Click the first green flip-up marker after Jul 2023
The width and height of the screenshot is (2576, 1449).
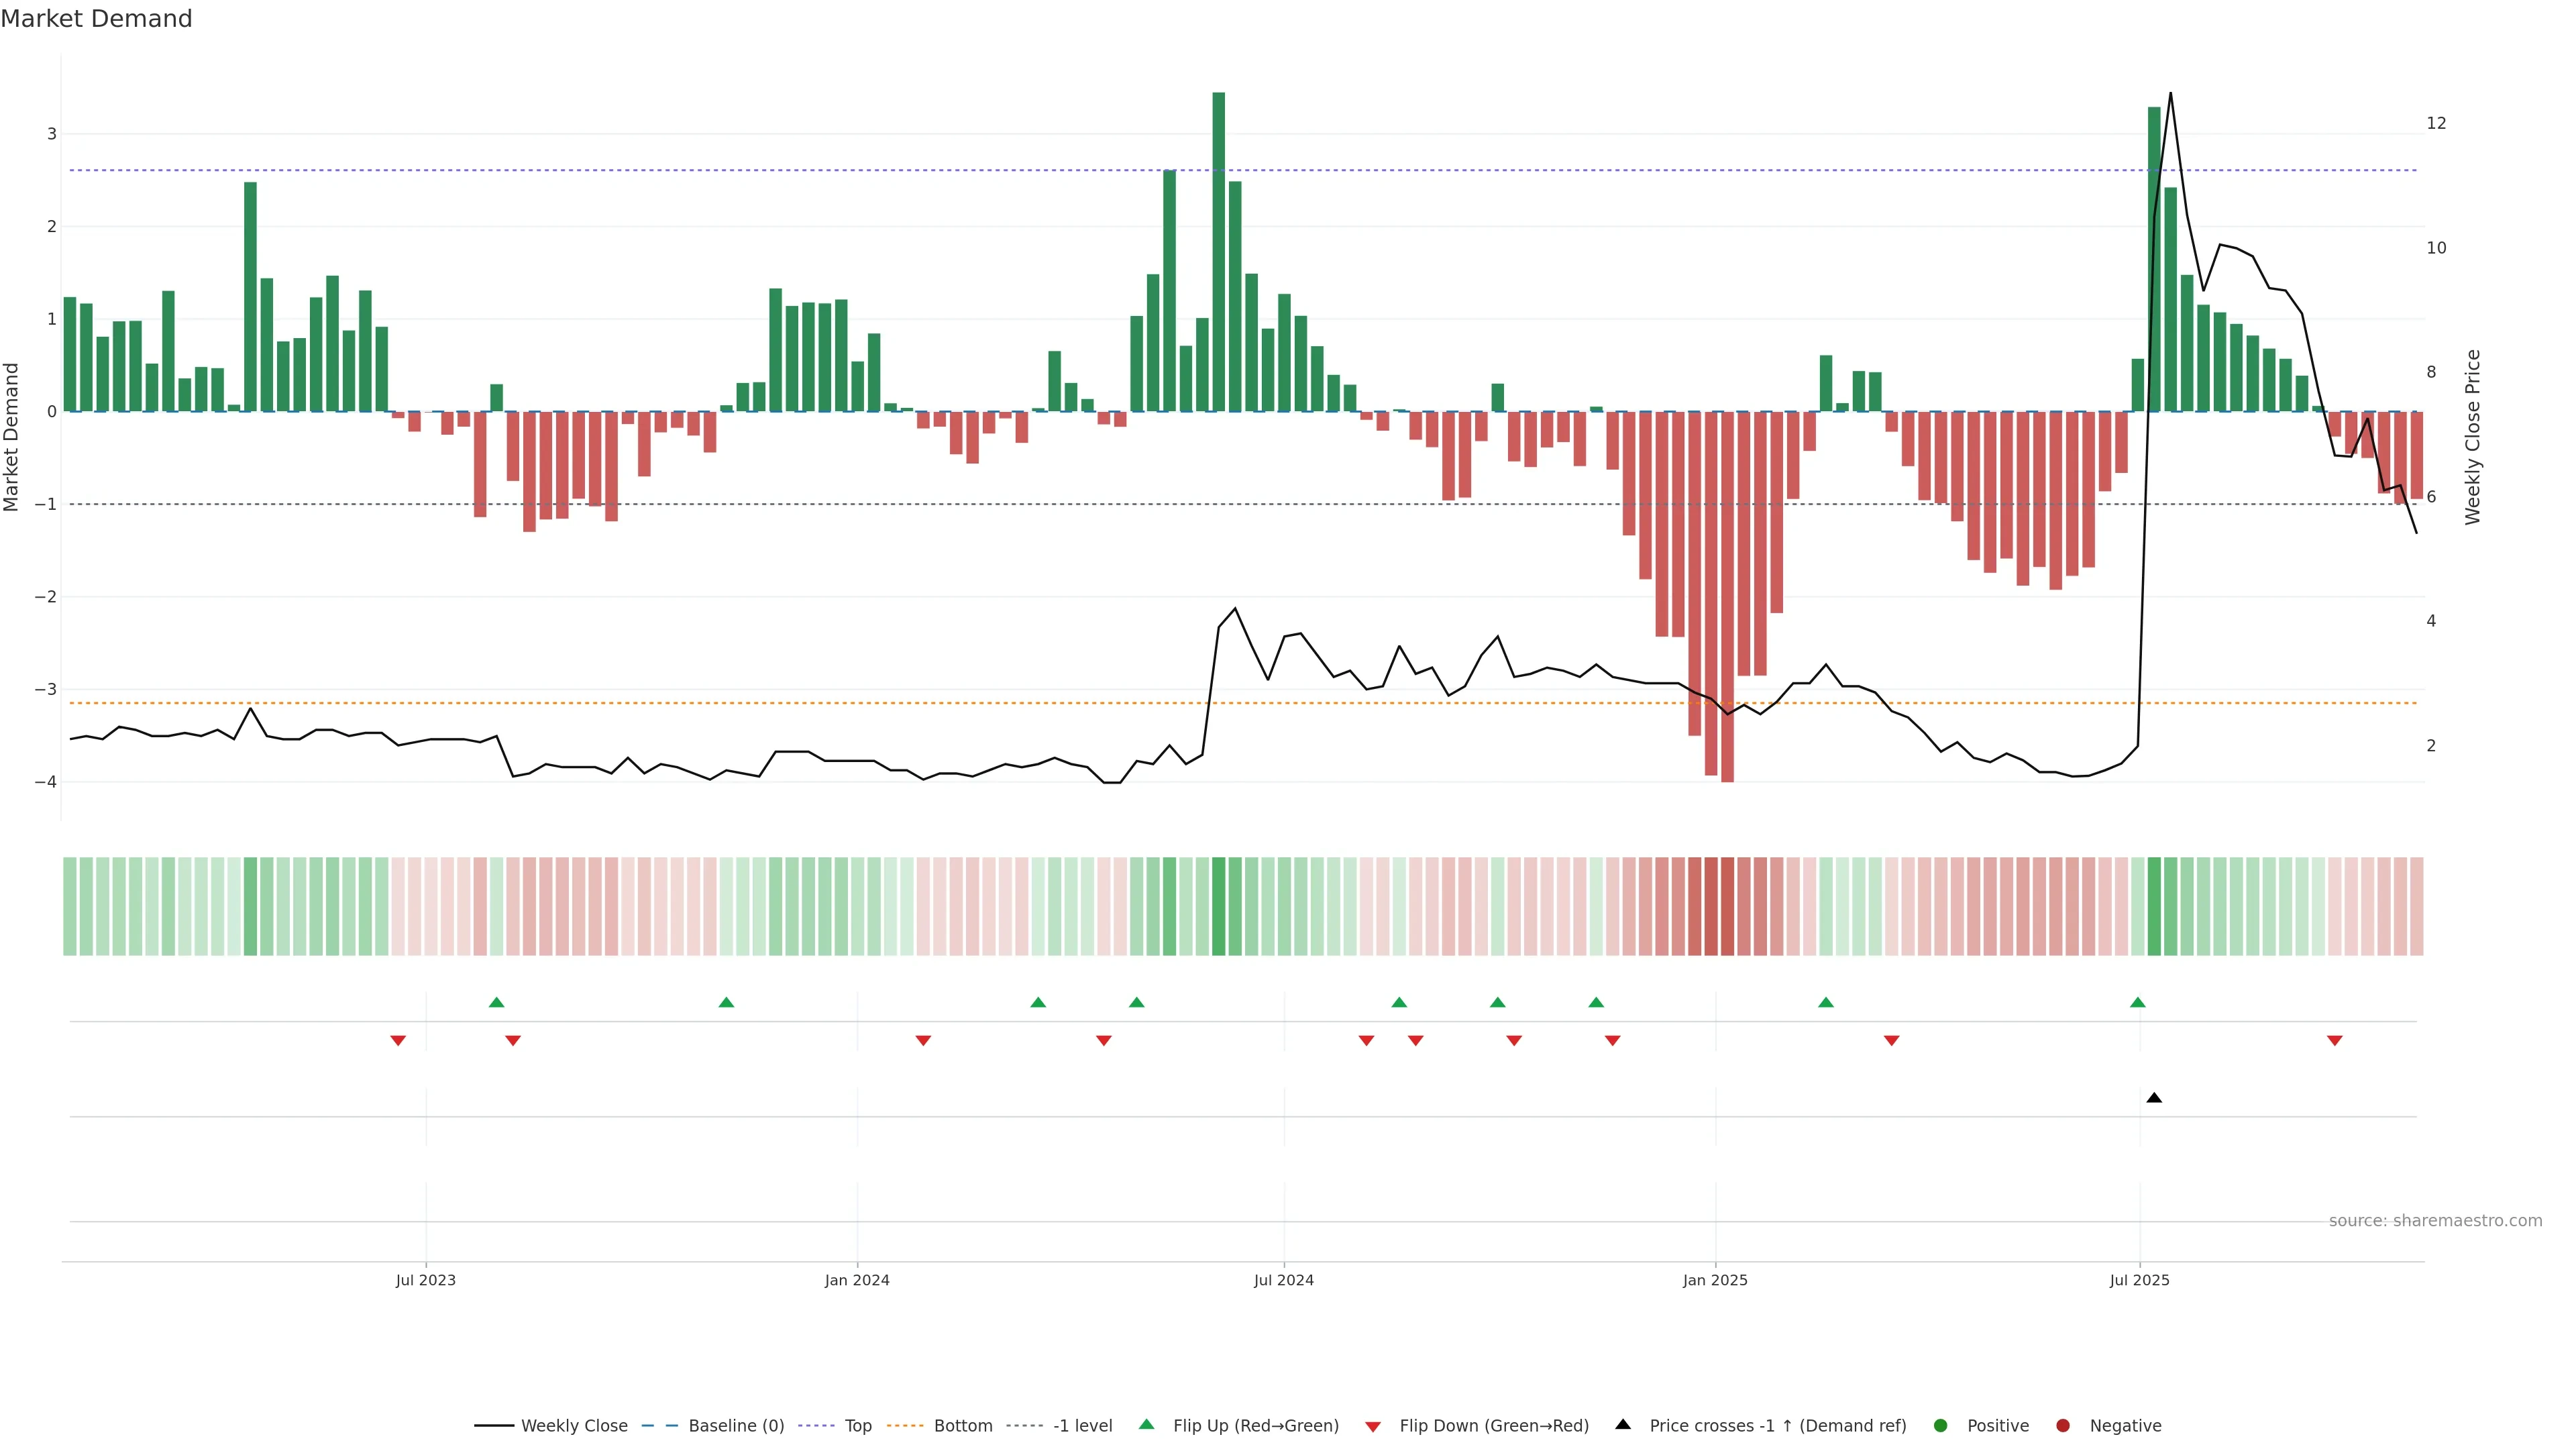coord(497,1003)
